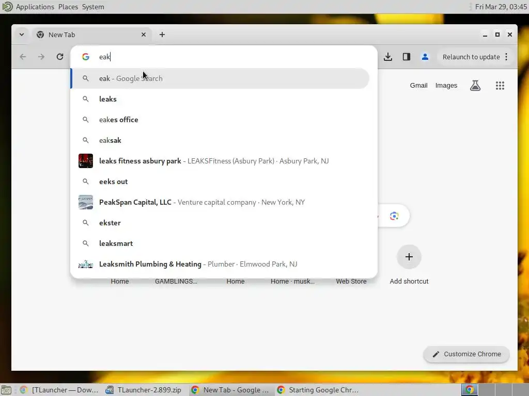Open the profile avatar icon

425,57
